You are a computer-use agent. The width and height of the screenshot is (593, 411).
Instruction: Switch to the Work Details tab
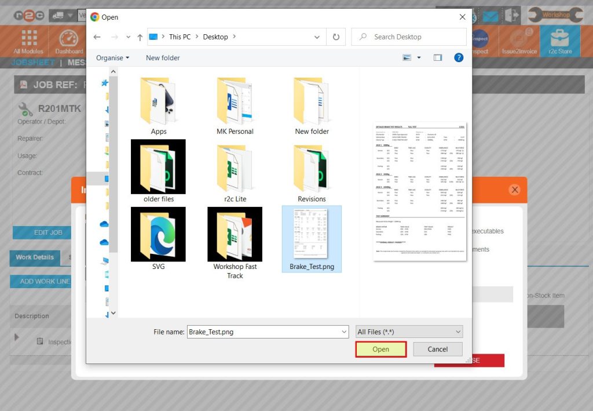(35, 258)
